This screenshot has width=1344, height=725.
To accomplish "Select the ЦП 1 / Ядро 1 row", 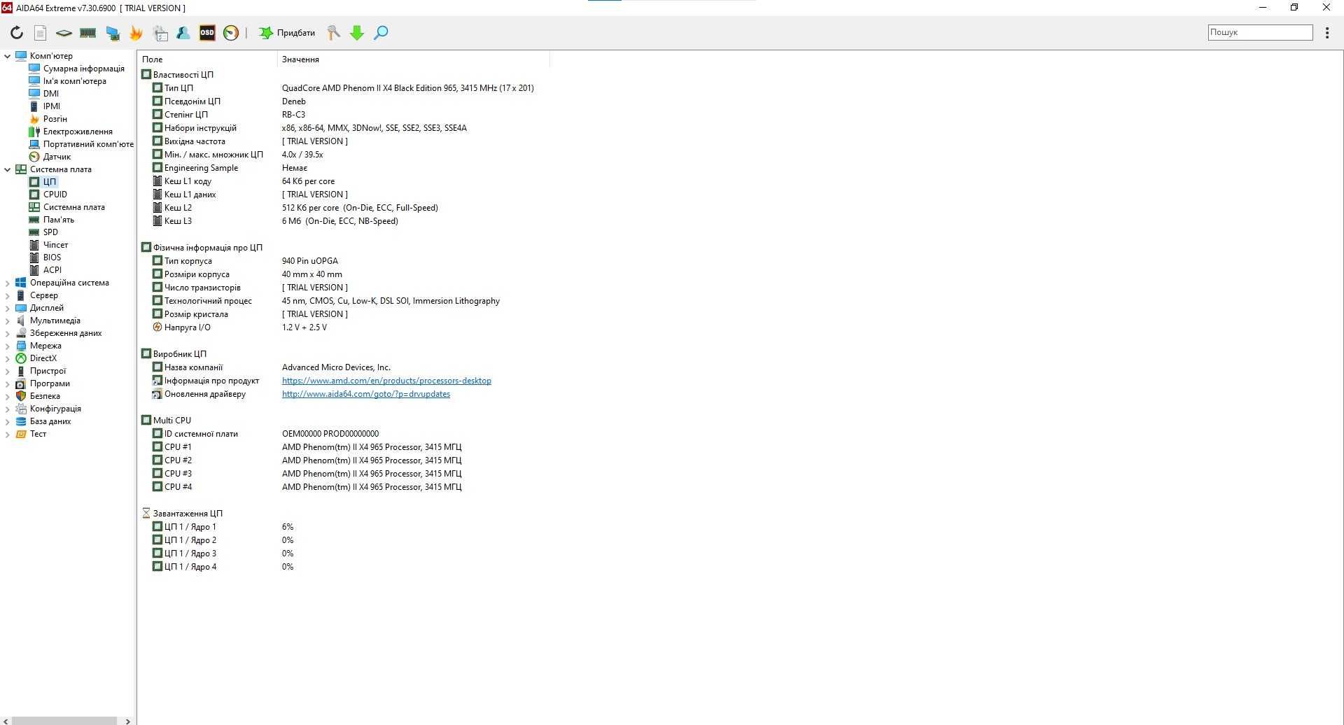I will 343,527.
